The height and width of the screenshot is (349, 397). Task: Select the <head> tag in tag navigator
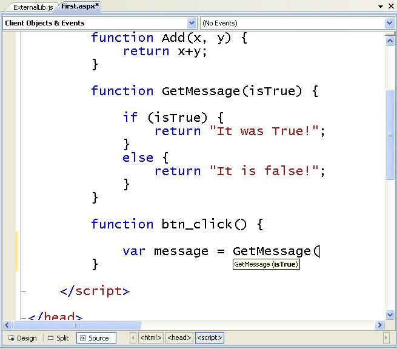(x=179, y=337)
